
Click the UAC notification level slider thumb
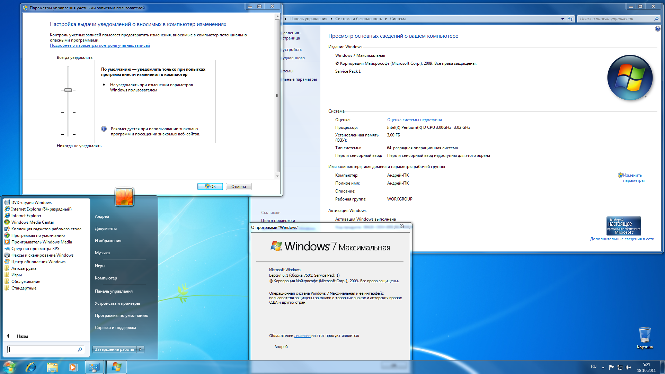68,90
